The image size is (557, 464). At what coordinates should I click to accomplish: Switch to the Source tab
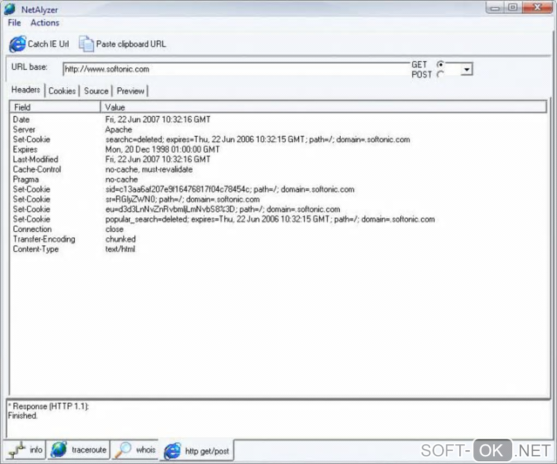pos(96,91)
